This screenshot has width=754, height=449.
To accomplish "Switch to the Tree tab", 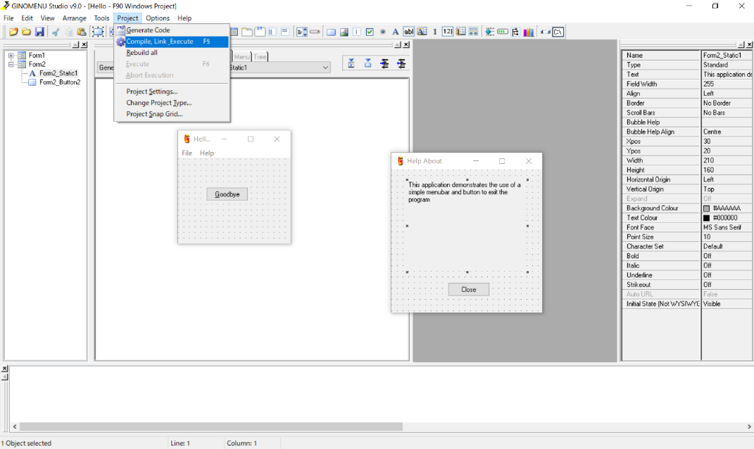I will [x=260, y=57].
